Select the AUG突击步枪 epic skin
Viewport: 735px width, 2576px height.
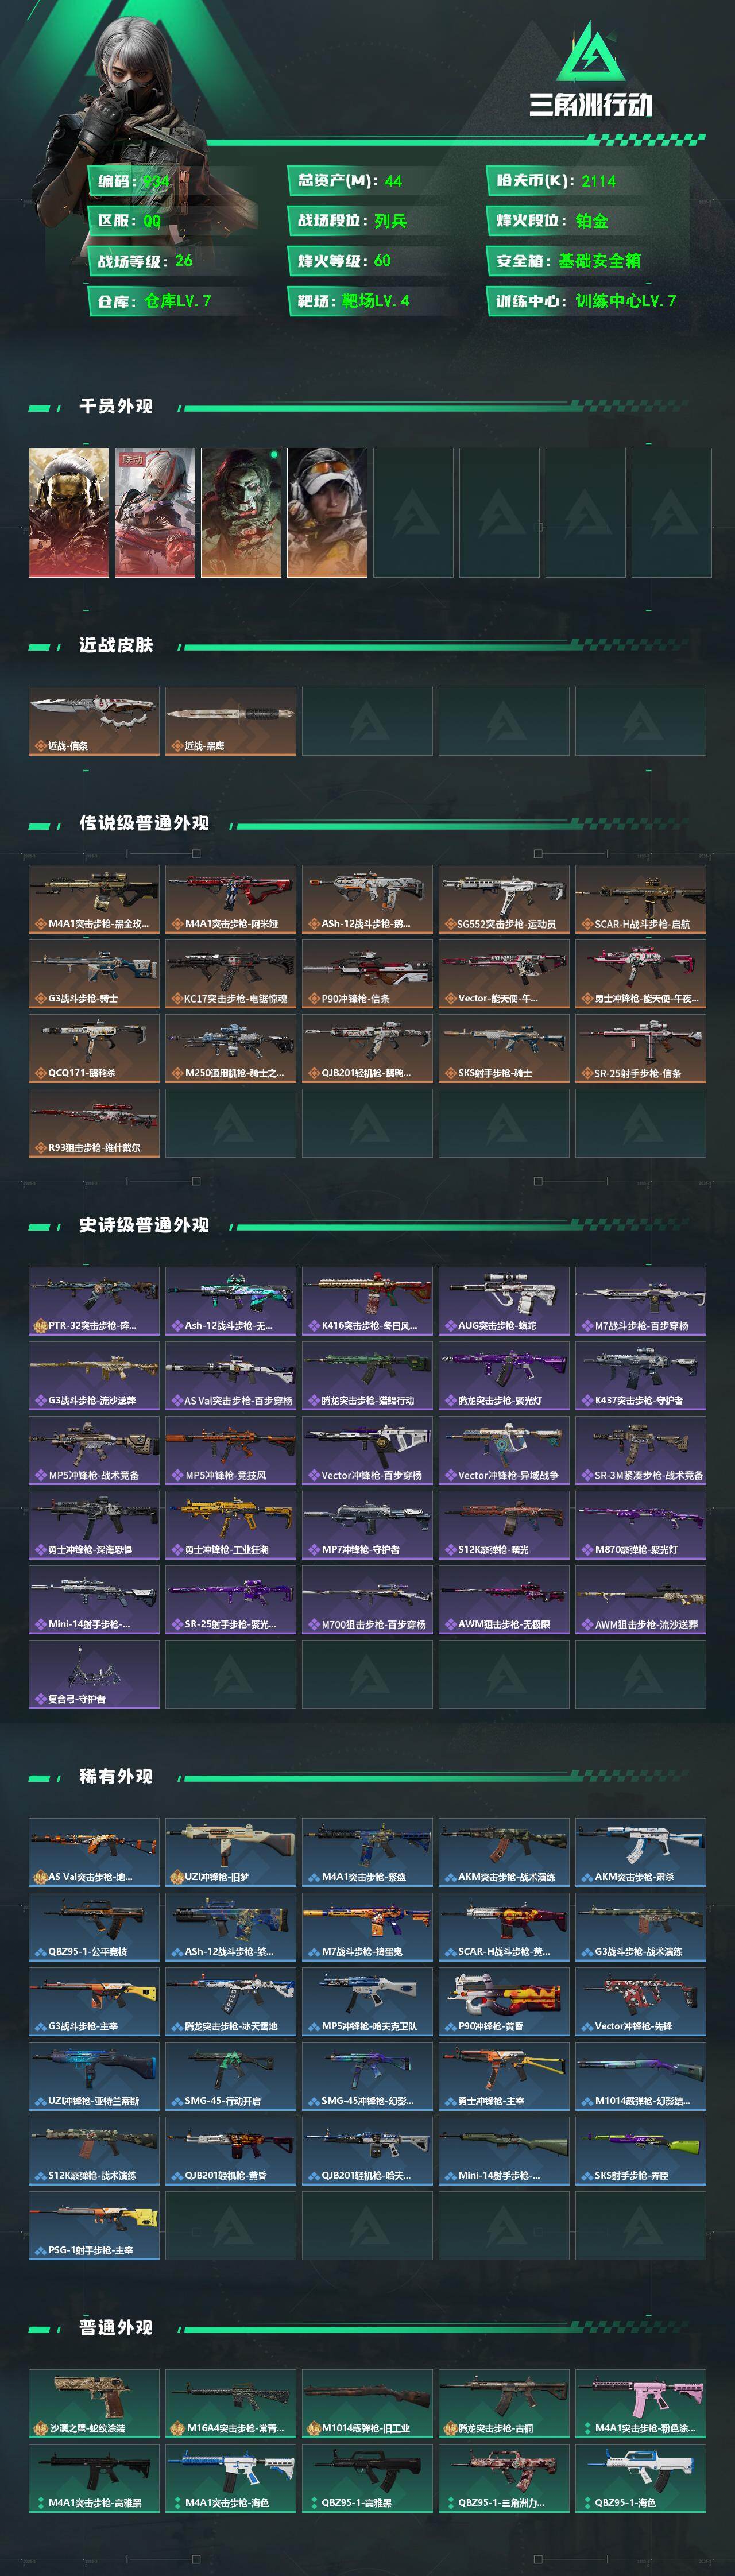click(x=504, y=1301)
